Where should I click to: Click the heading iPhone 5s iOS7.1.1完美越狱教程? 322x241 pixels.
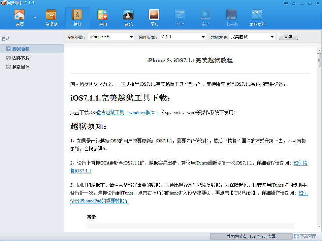tap(190, 60)
